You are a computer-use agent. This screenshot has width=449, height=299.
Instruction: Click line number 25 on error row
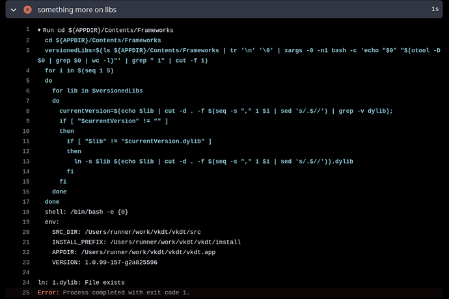point(26,292)
